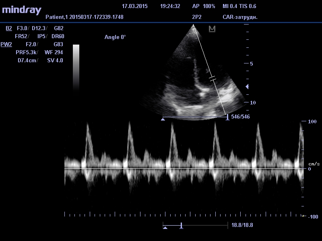
Task: Click the mindray logo
Action: click(x=22, y=10)
